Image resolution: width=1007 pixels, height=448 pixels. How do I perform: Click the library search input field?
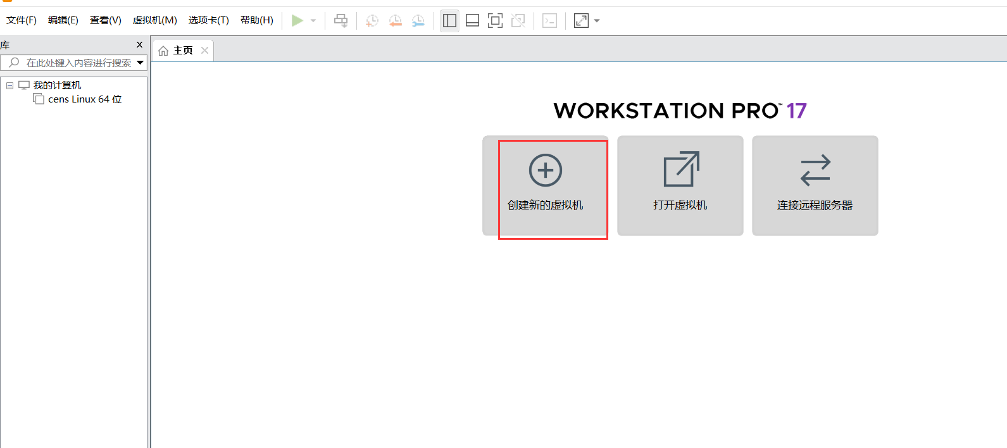(x=73, y=63)
